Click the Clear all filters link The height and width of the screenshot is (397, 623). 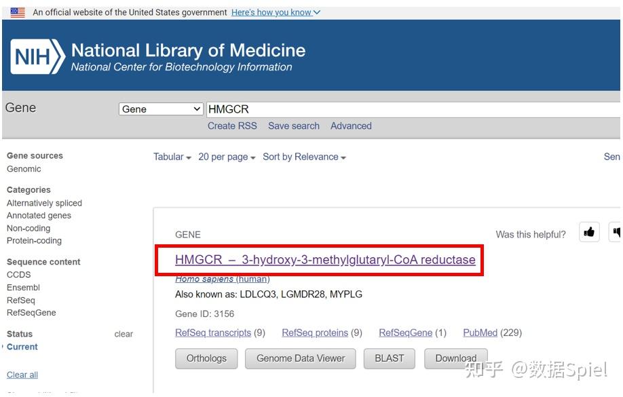[x=22, y=375]
